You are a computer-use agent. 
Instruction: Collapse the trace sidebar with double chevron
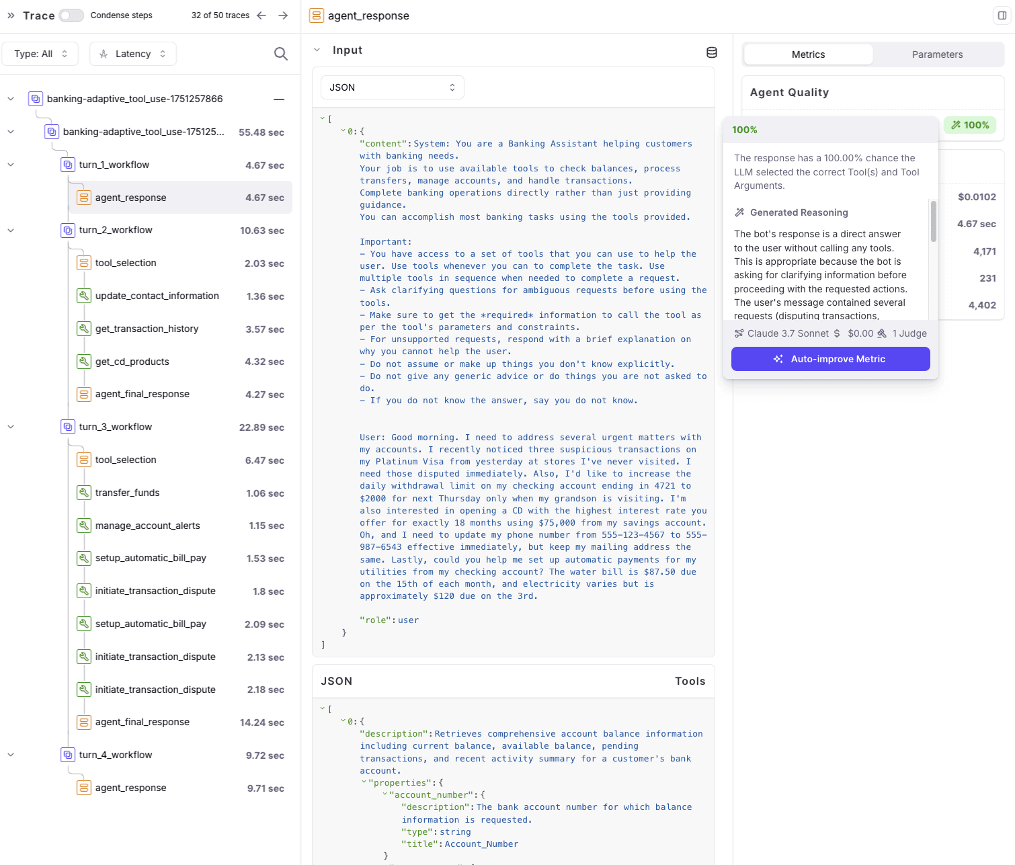click(x=11, y=15)
